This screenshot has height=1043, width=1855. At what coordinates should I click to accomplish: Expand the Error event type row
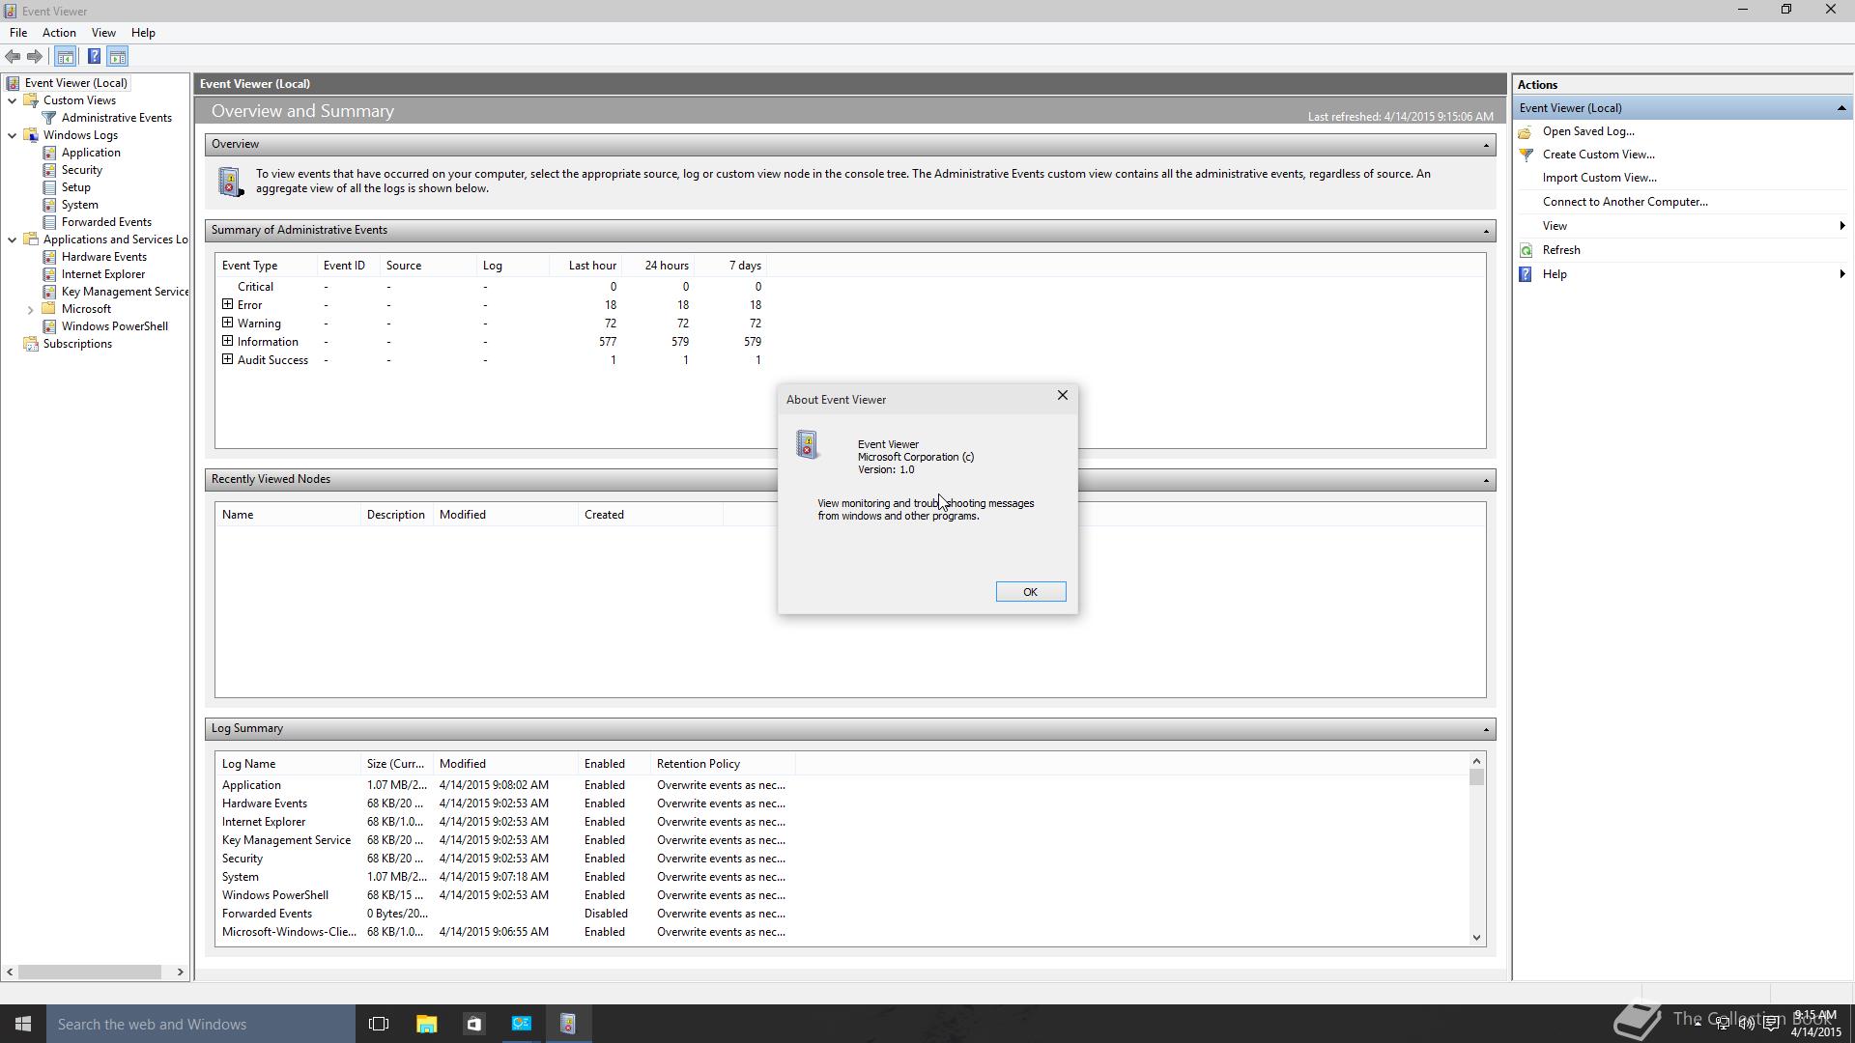pos(228,304)
